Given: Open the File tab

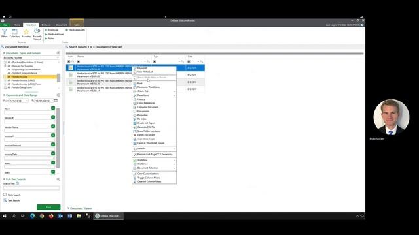Looking at the screenshot, I should tap(5, 25).
